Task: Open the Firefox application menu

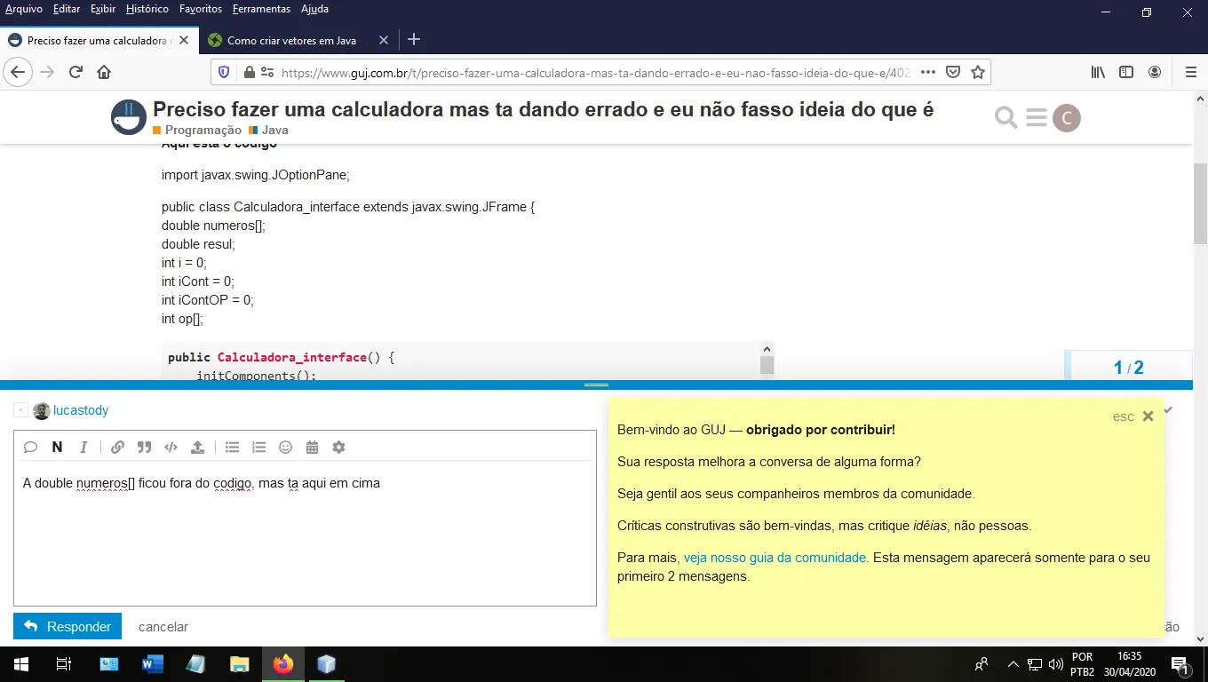Action: click(x=1191, y=73)
